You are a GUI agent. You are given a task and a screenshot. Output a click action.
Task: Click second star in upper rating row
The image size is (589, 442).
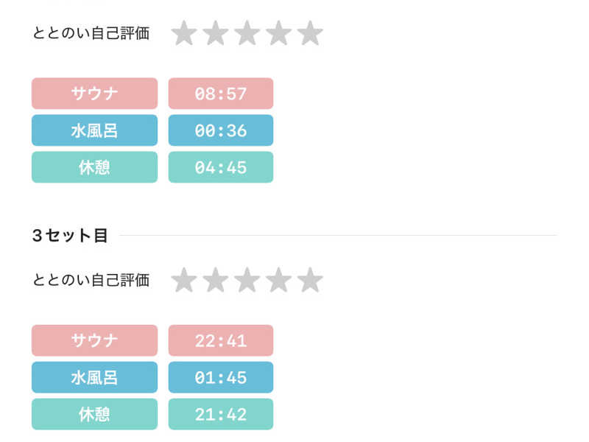(216, 33)
